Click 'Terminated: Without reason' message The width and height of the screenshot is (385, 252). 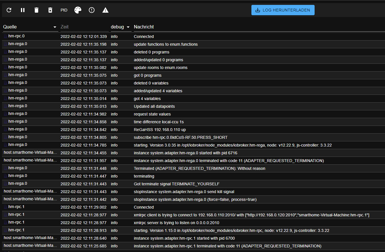tap(200, 168)
